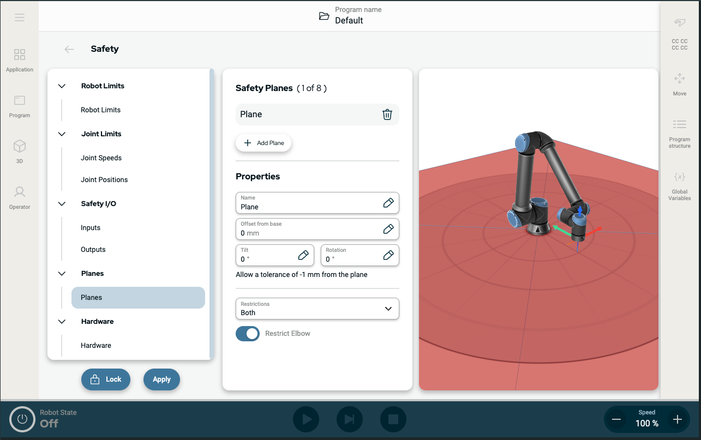Go back using the arrow beside Safety

tap(69, 49)
